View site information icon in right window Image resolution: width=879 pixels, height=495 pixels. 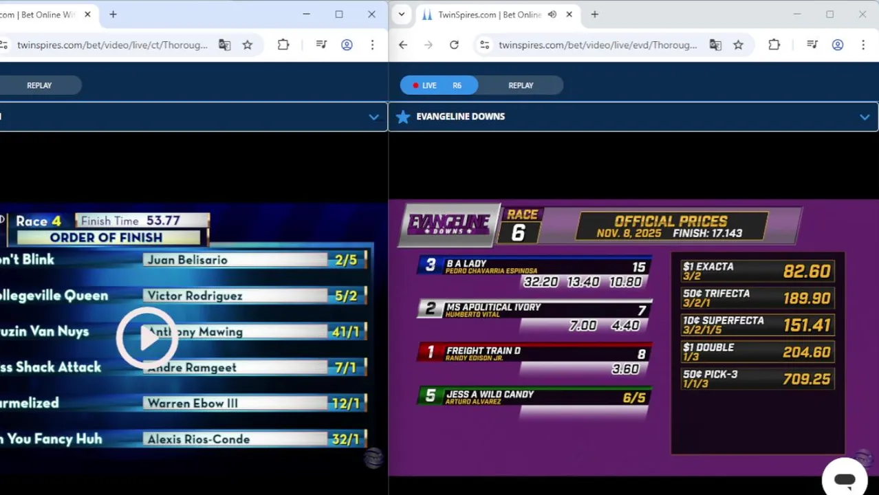pyautogui.click(x=485, y=45)
